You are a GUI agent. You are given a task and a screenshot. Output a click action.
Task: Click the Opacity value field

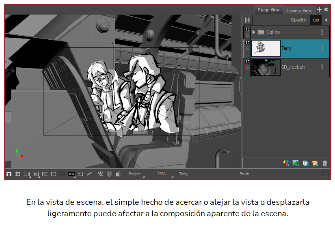pyautogui.click(x=316, y=20)
